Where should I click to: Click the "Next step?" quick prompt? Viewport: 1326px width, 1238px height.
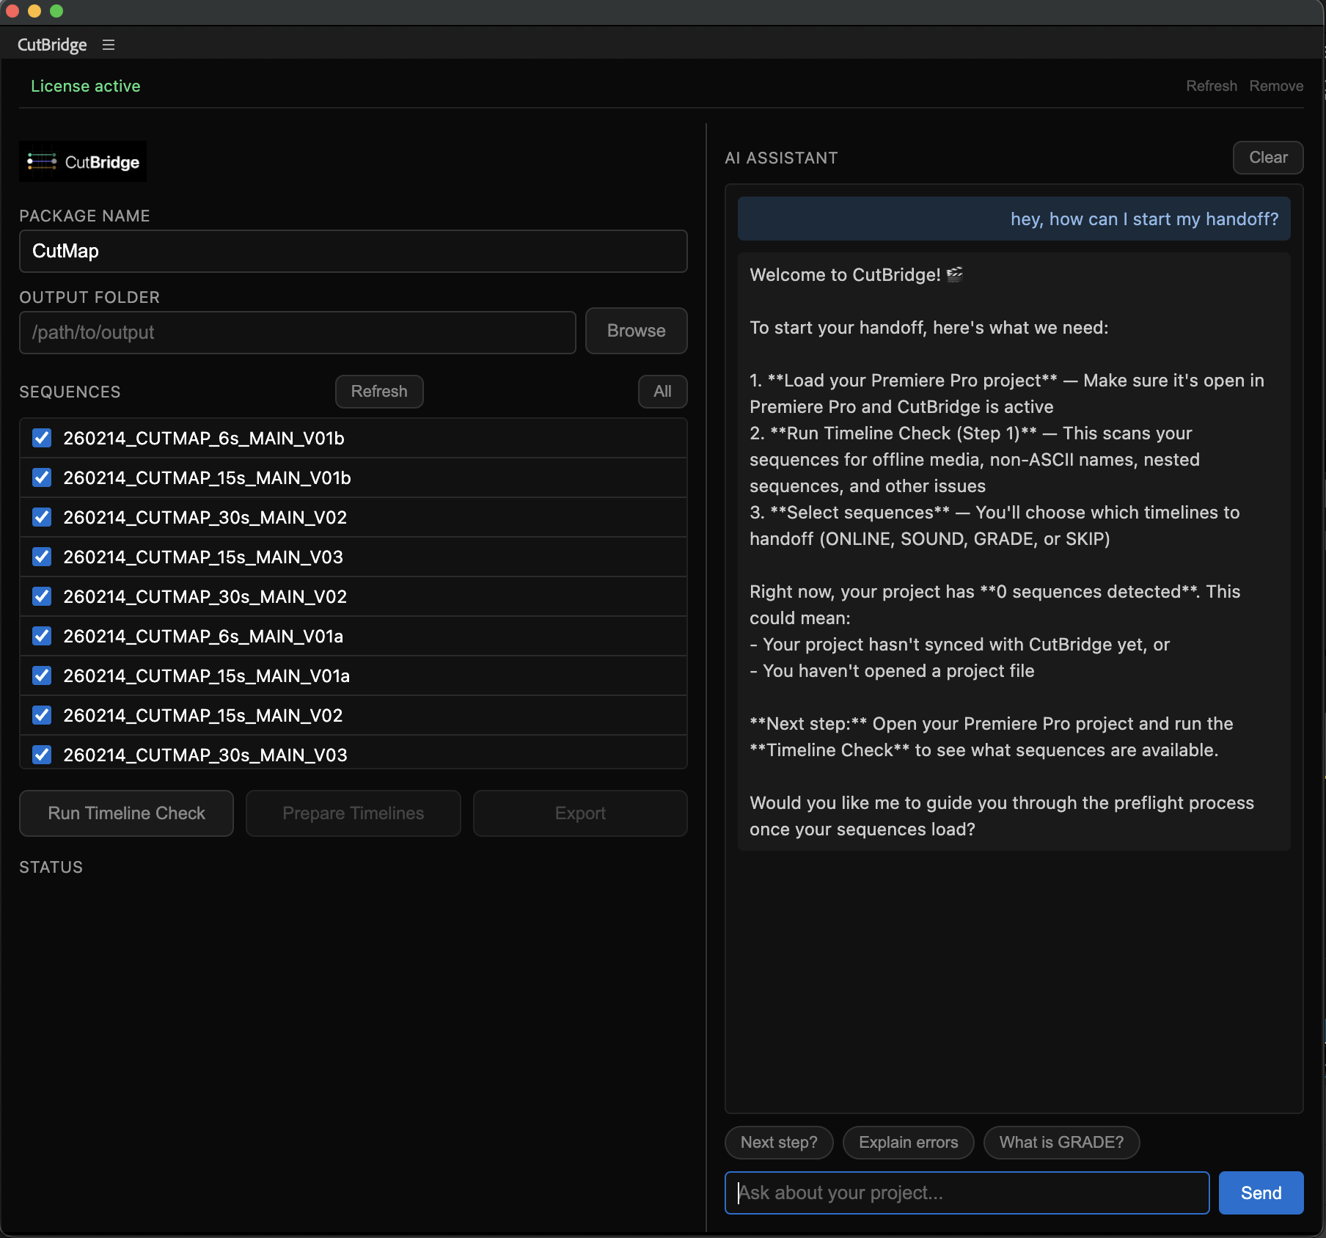pyautogui.click(x=778, y=1142)
